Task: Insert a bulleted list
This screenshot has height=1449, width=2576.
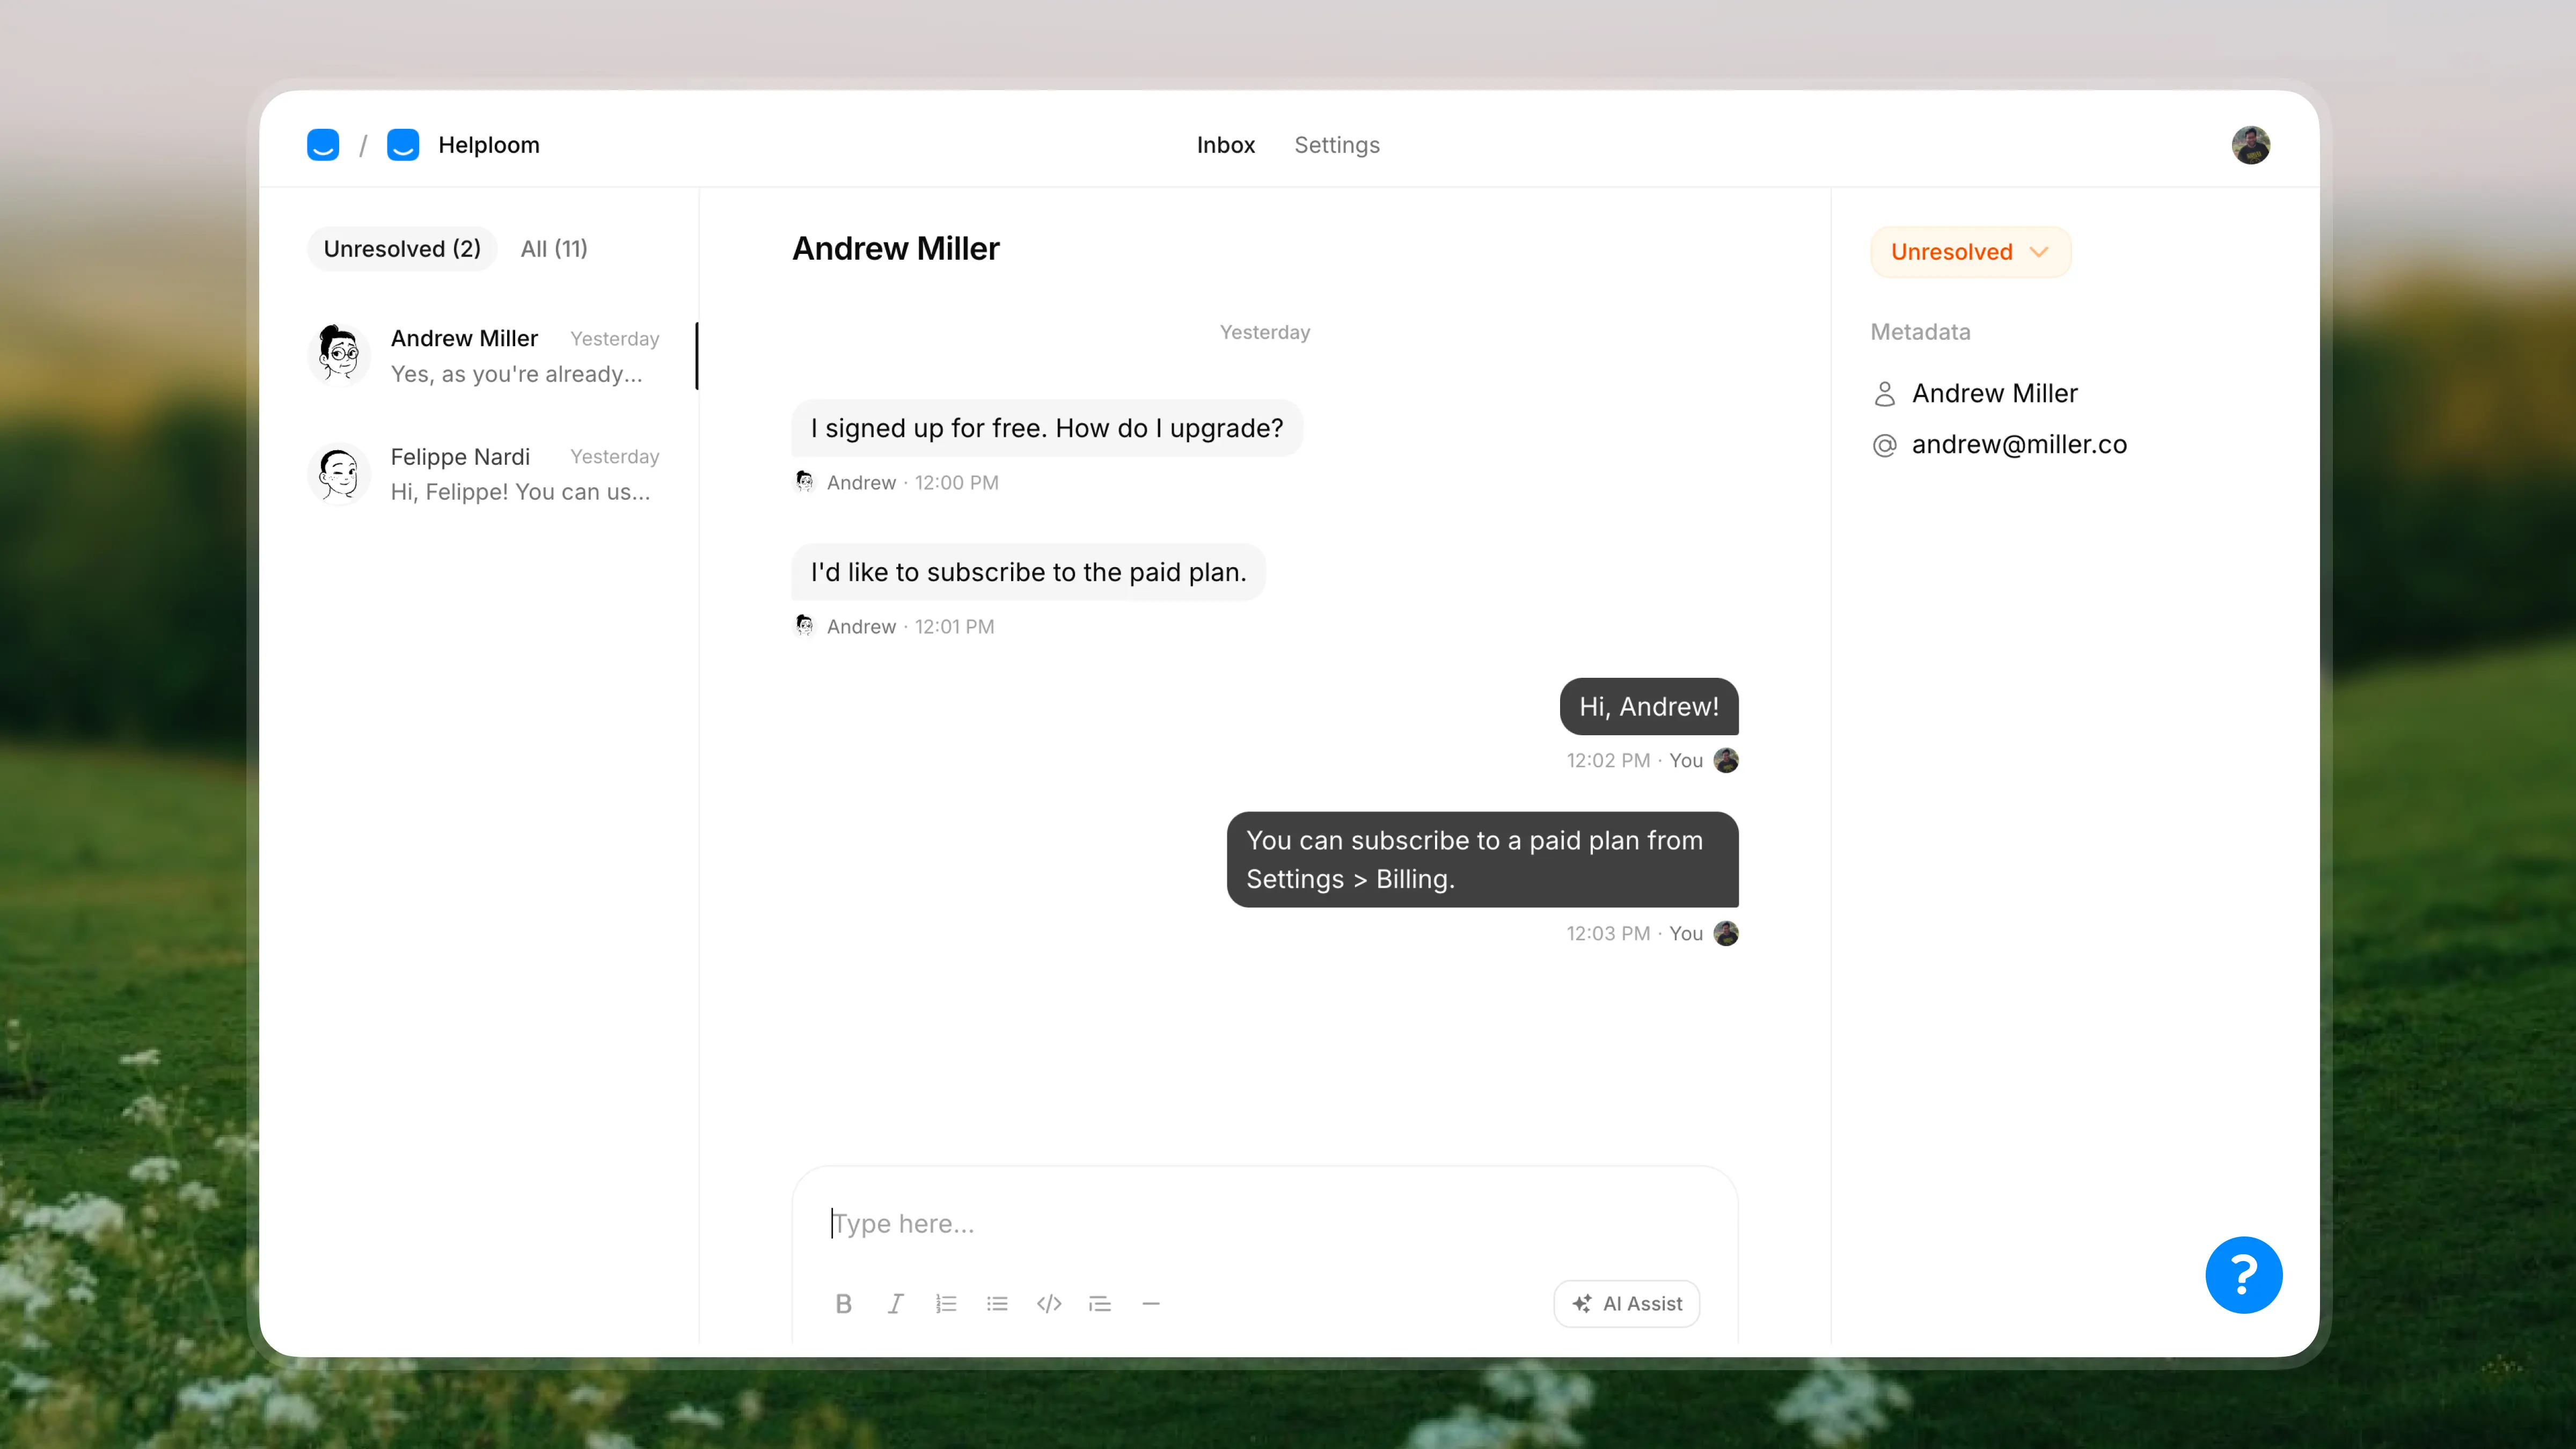Action: (997, 1303)
